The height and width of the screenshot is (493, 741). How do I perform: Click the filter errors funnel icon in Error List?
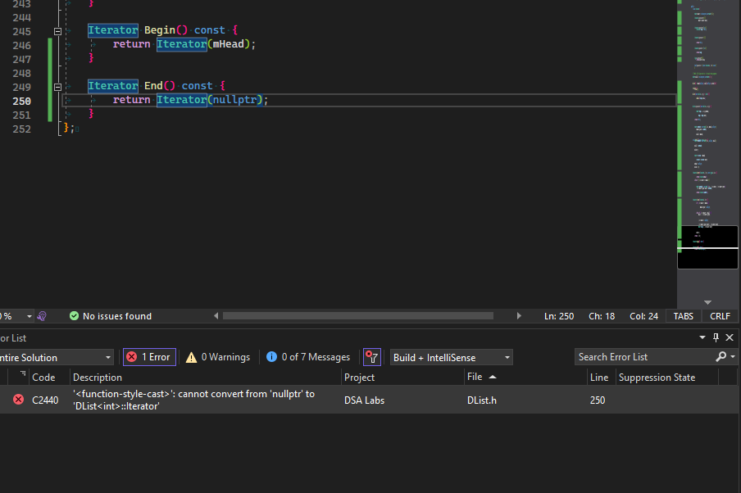point(372,357)
